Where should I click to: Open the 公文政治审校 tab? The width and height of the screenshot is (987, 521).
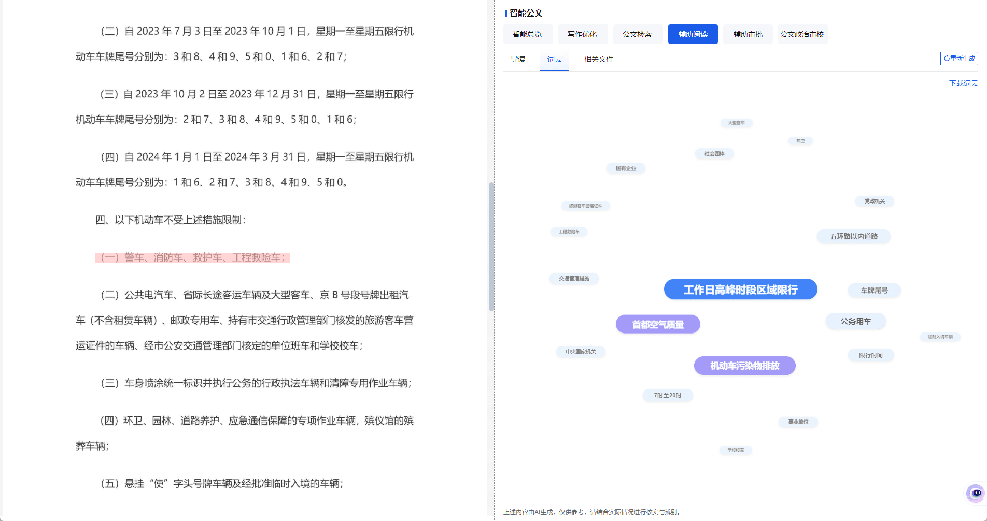click(x=802, y=34)
